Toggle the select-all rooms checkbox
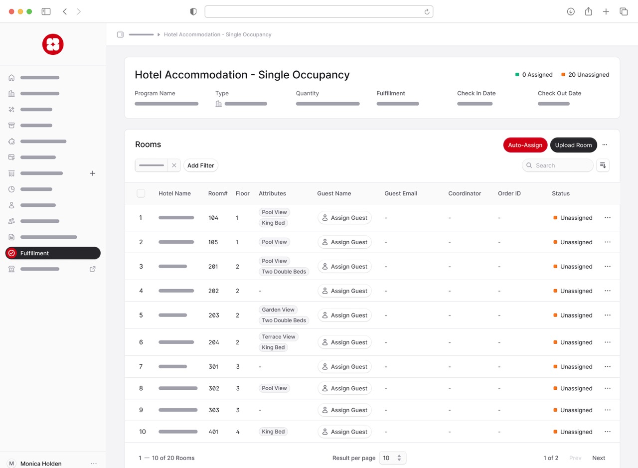638x468 pixels. [x=141, y=193]
